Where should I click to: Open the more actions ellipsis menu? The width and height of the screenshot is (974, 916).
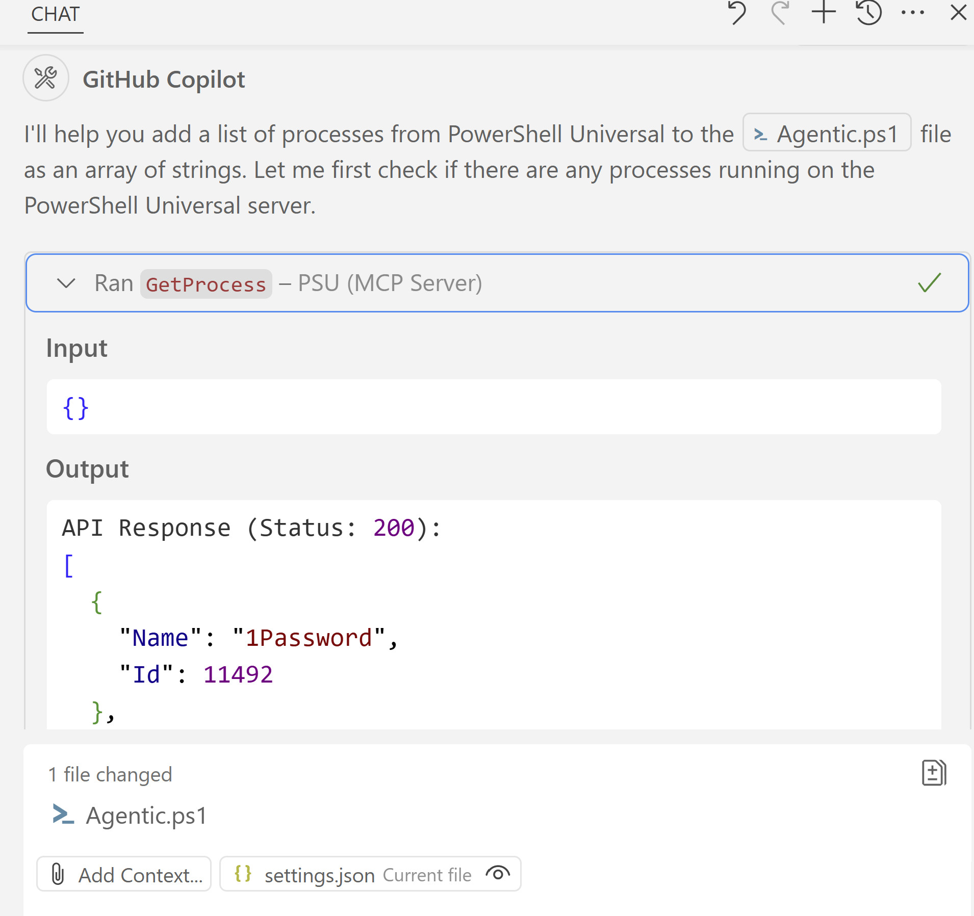click(912, 13)
